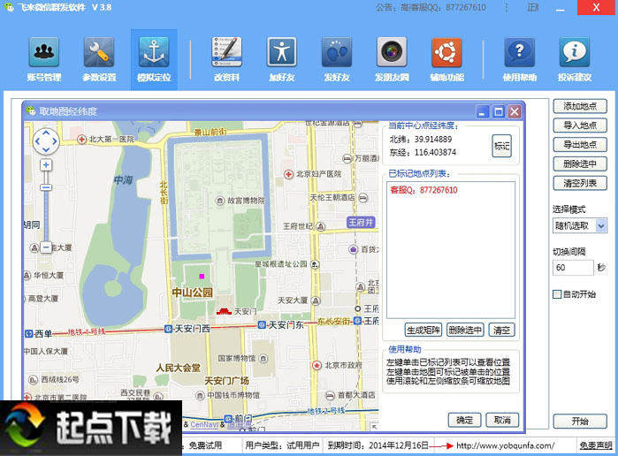
Task: Click 北大第一医院 hospital marker on map
Action: (x=81, y=139)
